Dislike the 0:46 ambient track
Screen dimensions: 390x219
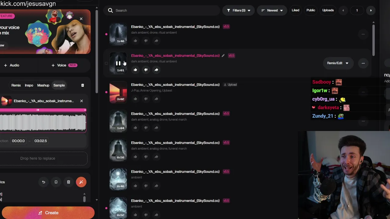(x=146, y=186)
